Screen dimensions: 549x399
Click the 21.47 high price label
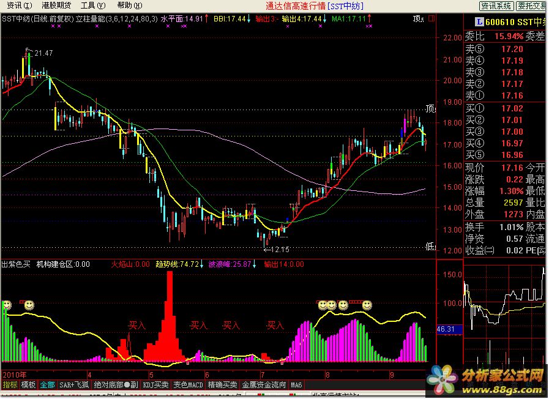[43, 53]
